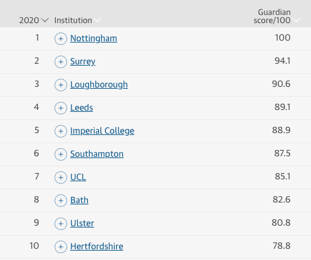The image size is (311, 260).
Task: Click plus icon beside Loughborough
Action: pyautogui.click(x=61, y=85)
